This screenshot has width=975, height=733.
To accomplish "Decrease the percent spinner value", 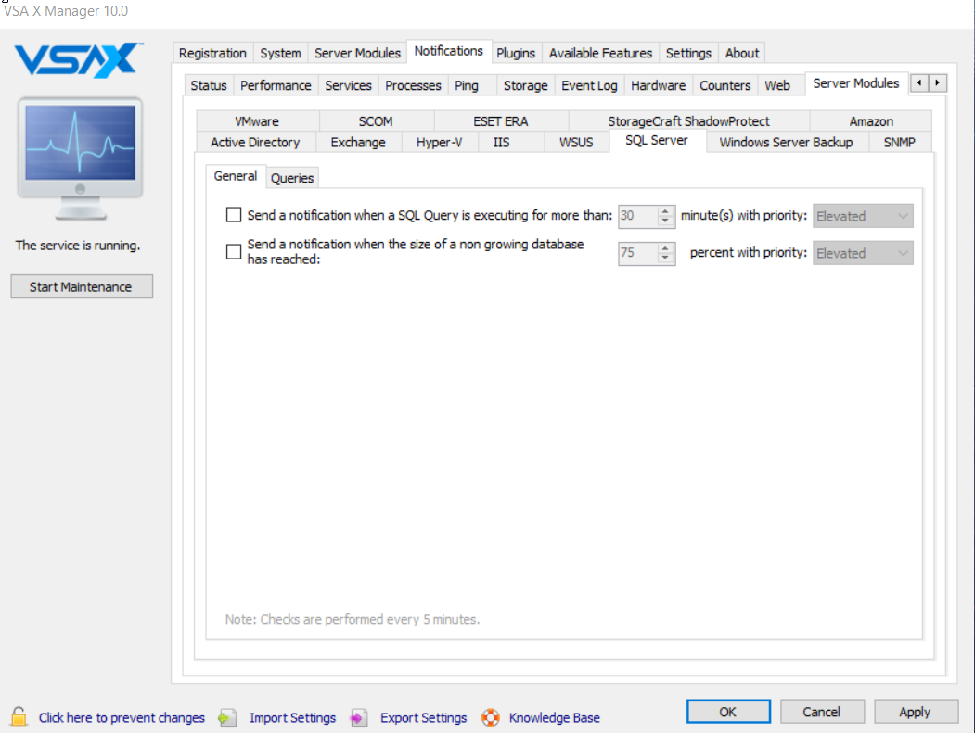I will pos(665,258).
